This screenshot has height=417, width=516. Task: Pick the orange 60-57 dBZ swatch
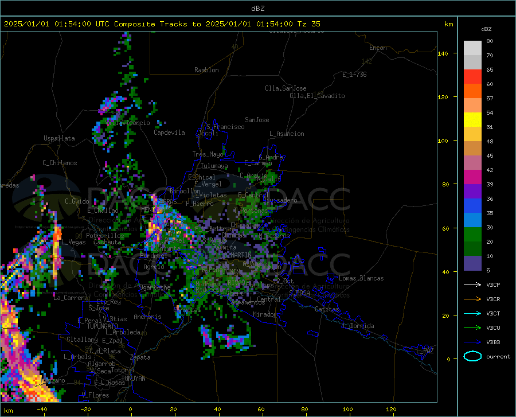pos(472,91)
